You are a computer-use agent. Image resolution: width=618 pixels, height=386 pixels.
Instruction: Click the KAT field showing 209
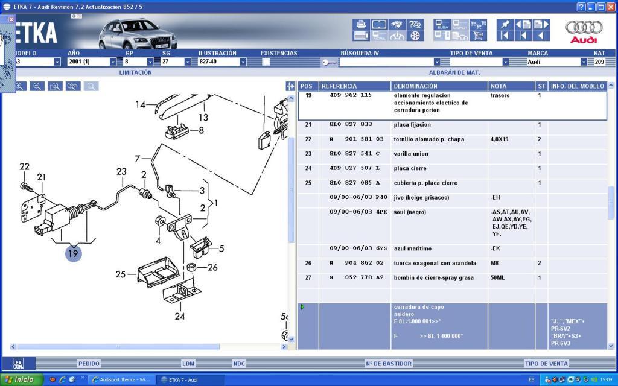coord(599,62)
